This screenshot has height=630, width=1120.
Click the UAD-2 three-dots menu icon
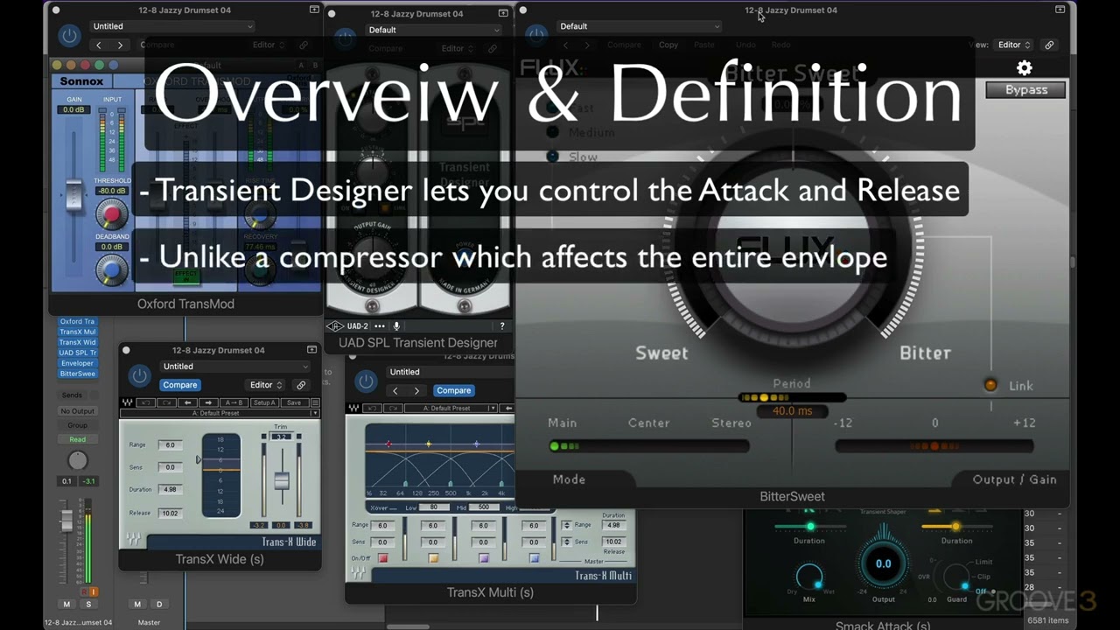(x=380, y=325)
